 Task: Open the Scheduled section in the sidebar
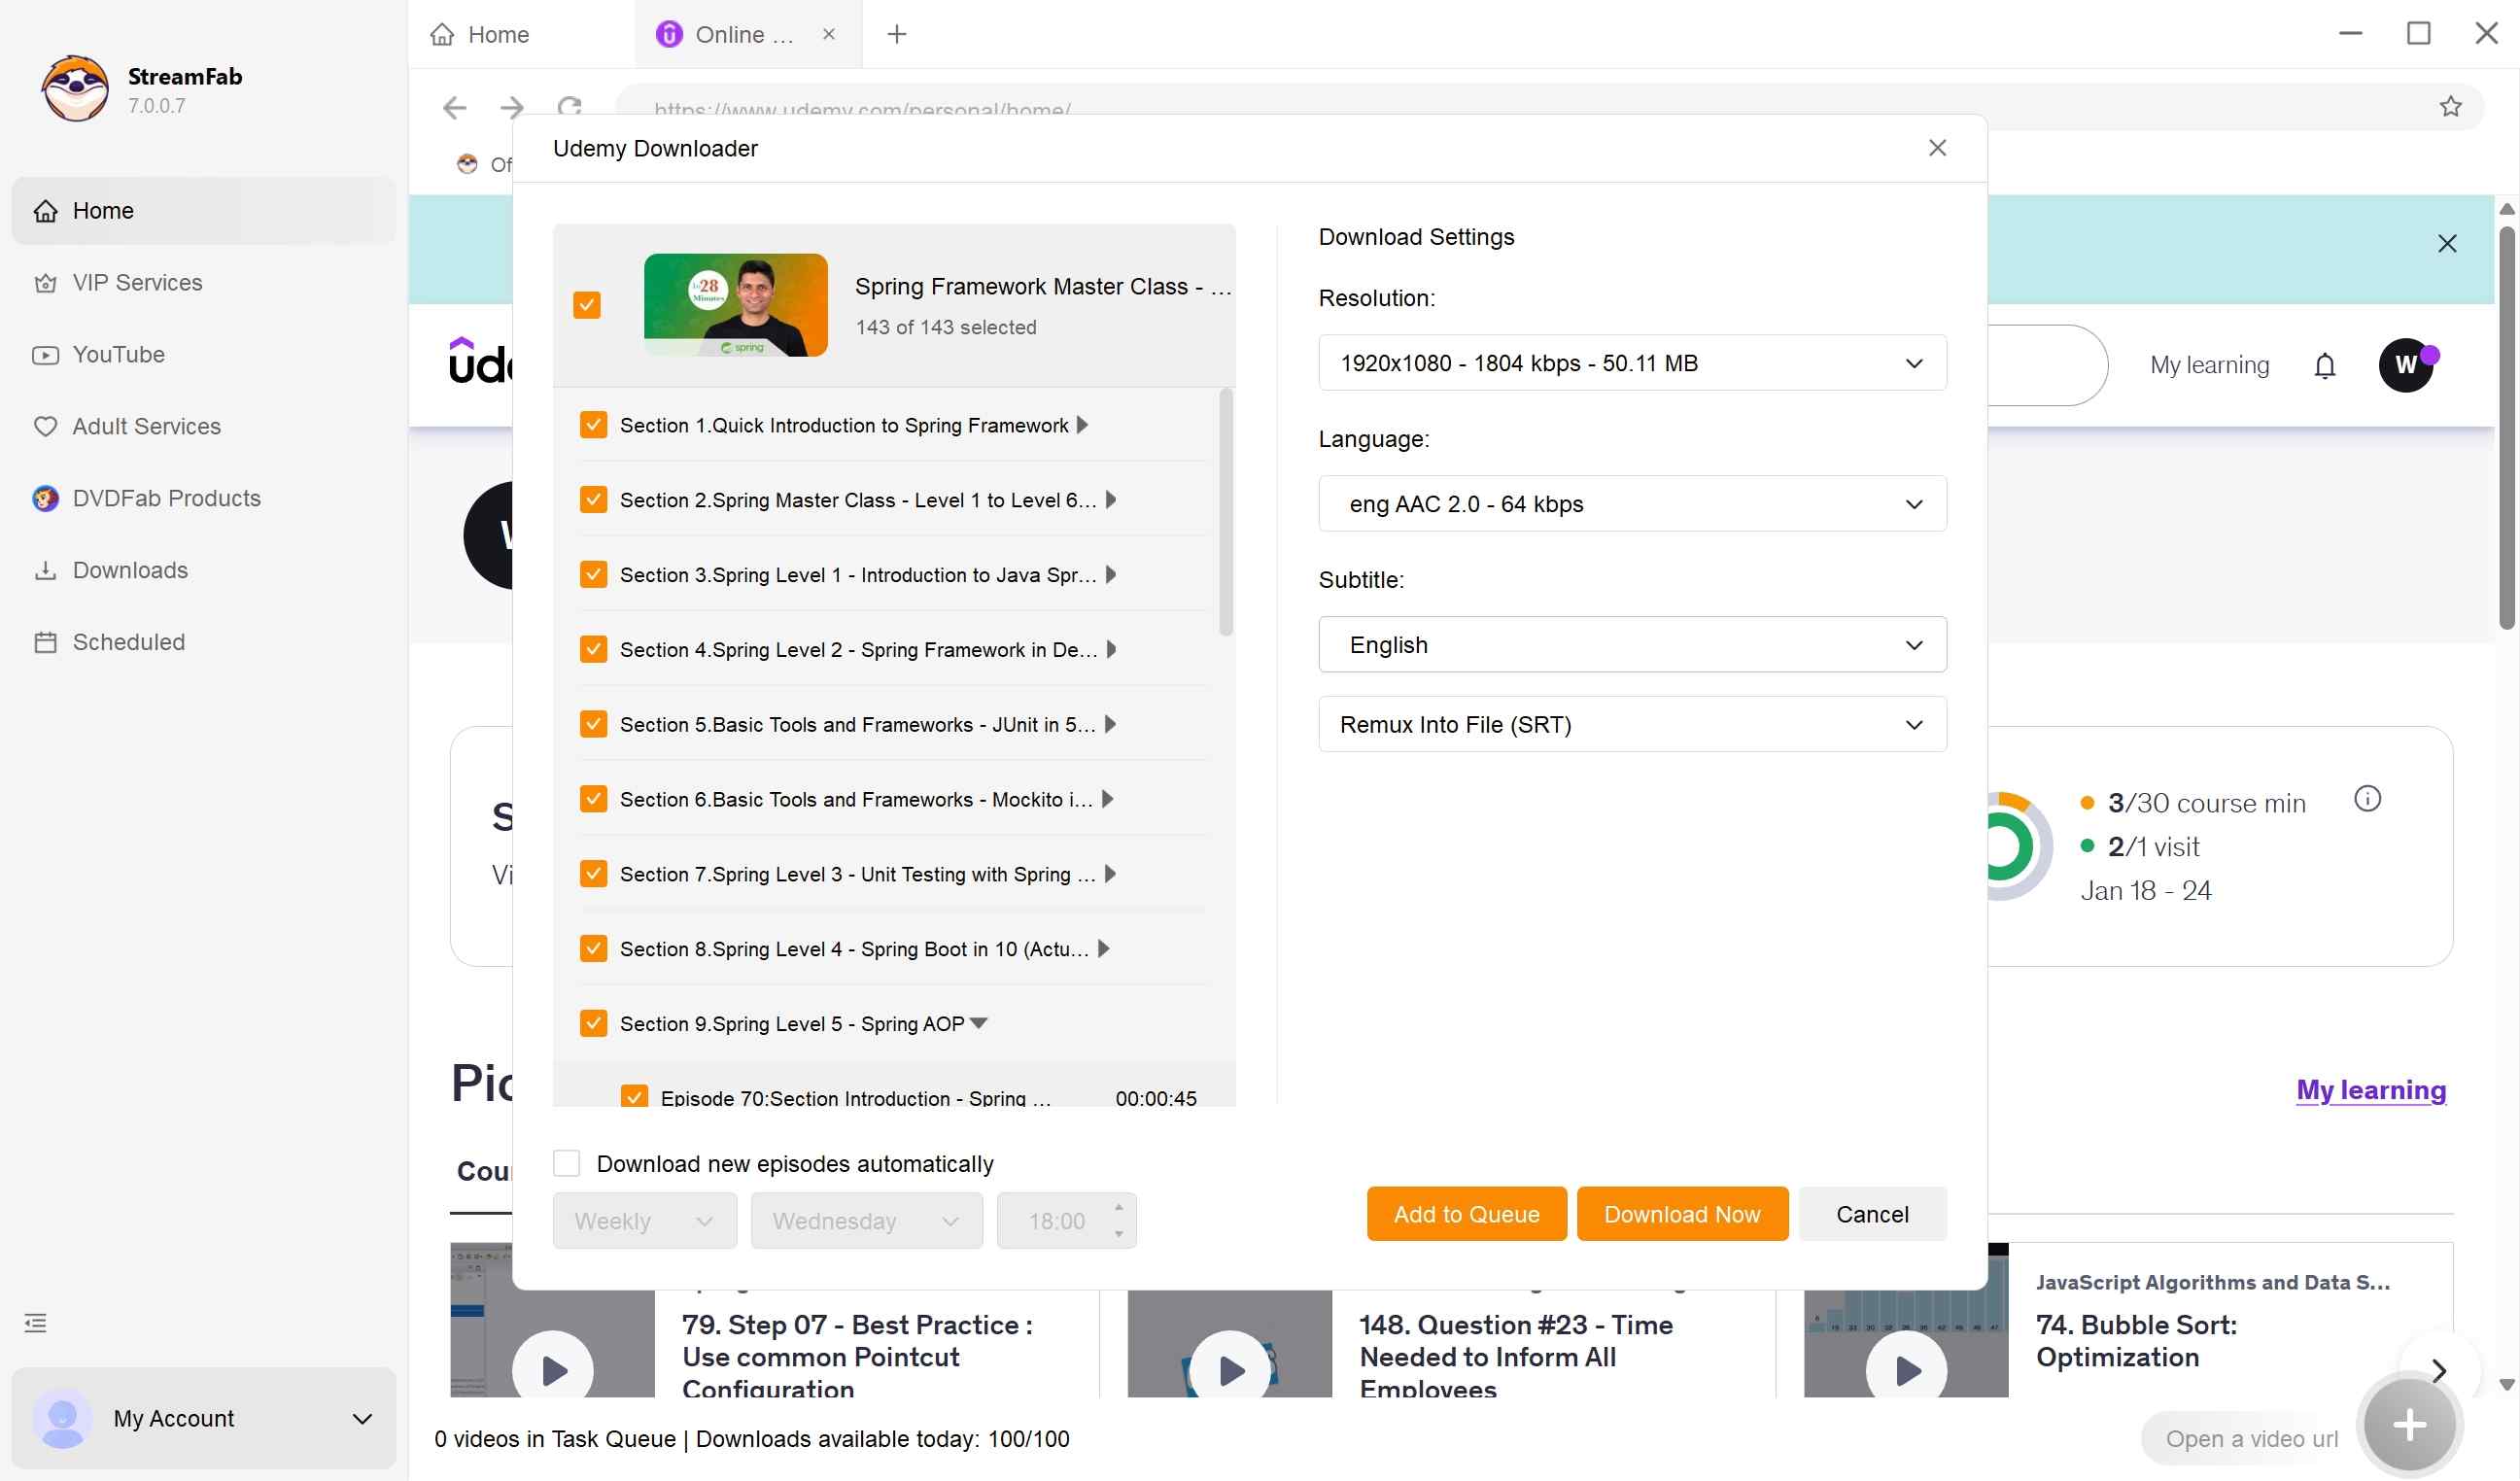(128, 641)
